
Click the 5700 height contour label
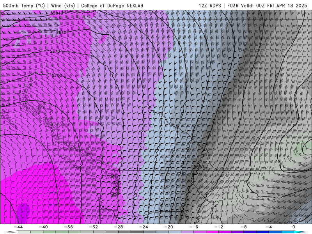pyautogui.click(x=57, y=76)
